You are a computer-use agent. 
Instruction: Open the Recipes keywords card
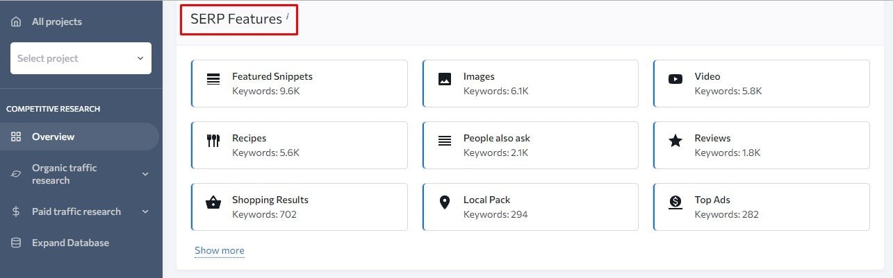coord(300,145)
